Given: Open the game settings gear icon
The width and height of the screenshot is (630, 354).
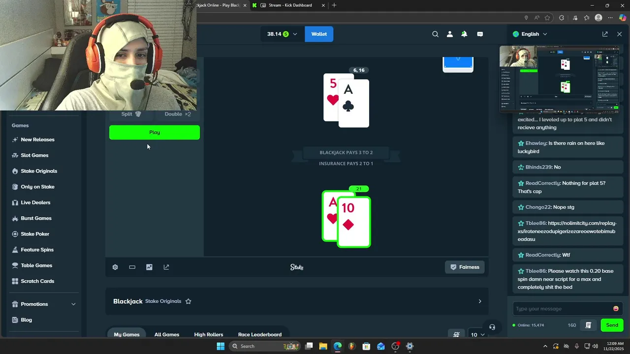Looking at the screenshot, I should coord(115,267).
